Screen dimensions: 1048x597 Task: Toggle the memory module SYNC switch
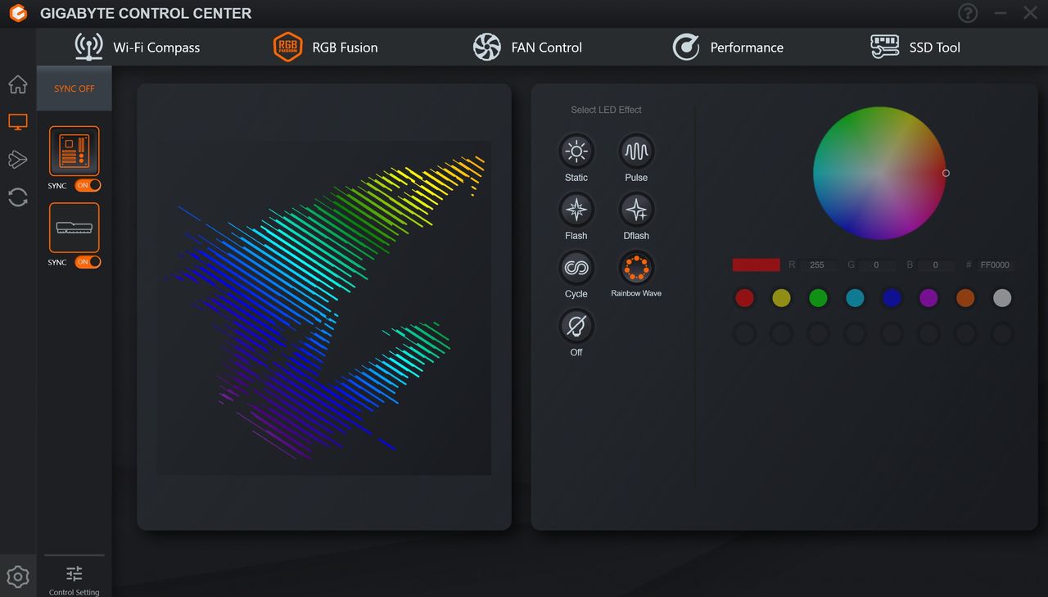click(88, 262)
